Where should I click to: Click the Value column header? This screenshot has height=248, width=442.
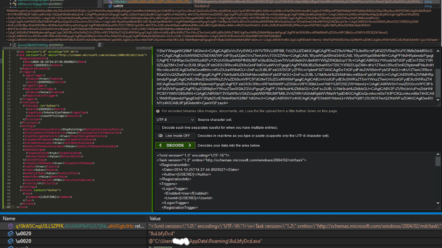[x=155, y=219]
